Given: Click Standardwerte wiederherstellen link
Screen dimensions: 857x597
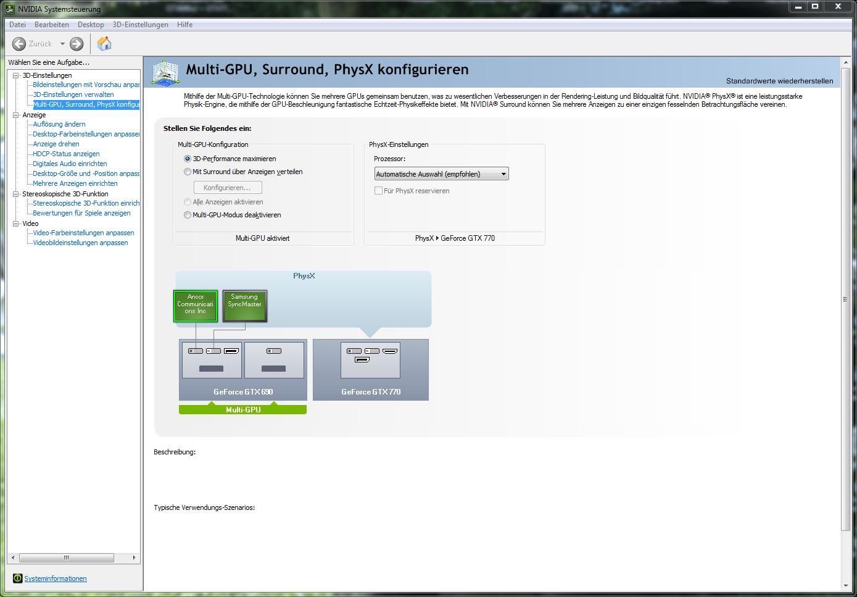Looking at the screenshot, I should [779, 81].
